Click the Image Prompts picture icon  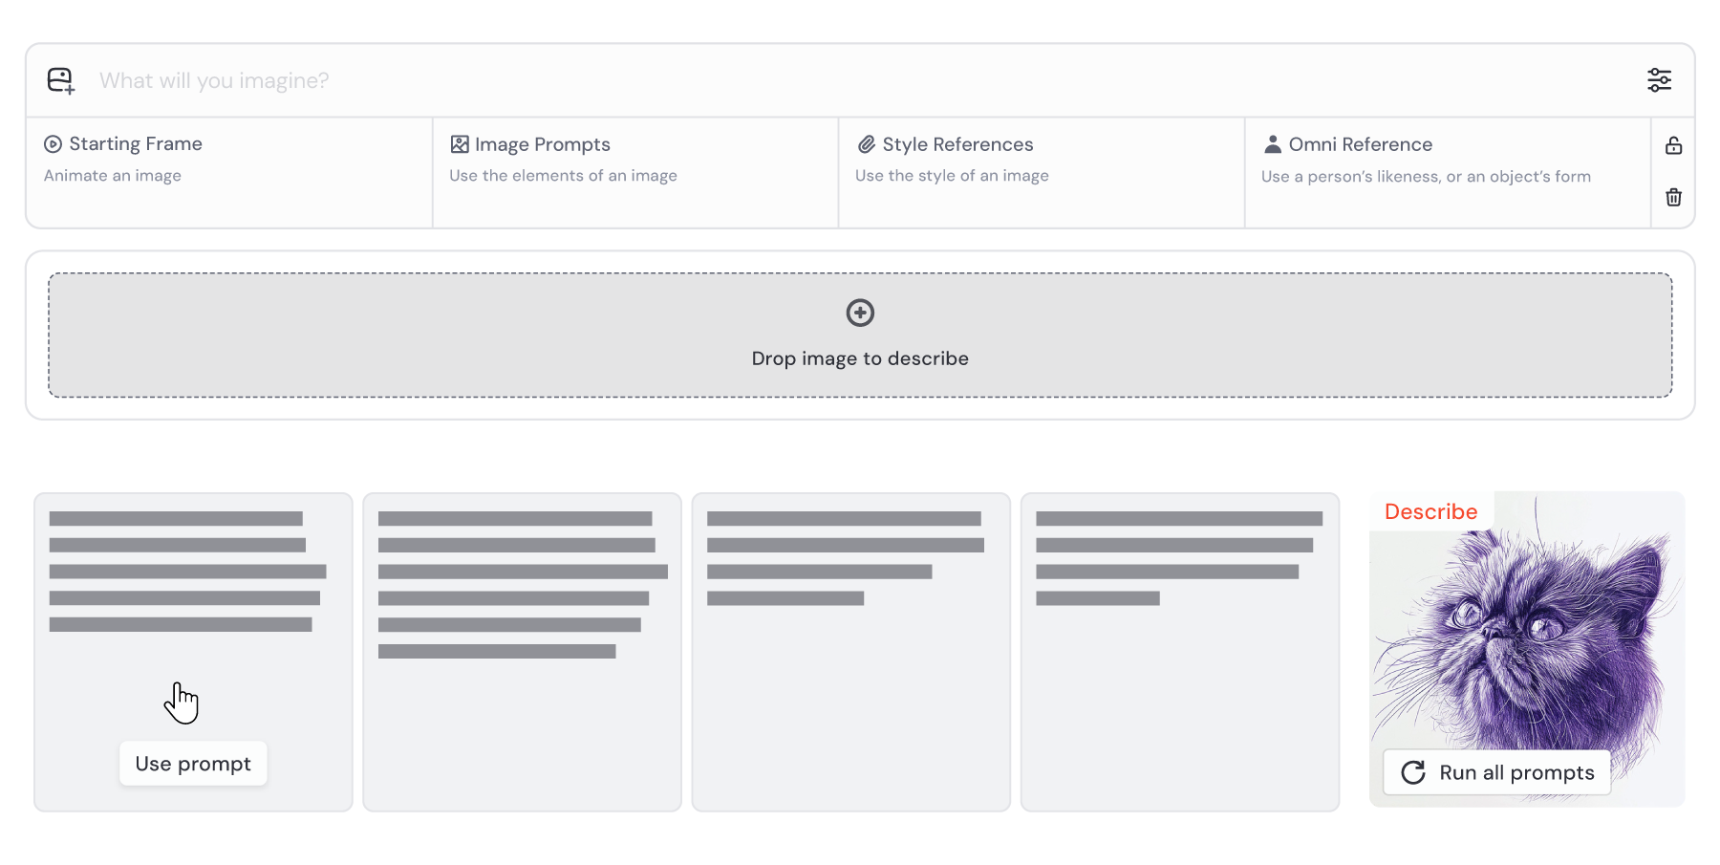tap(460, 144)
